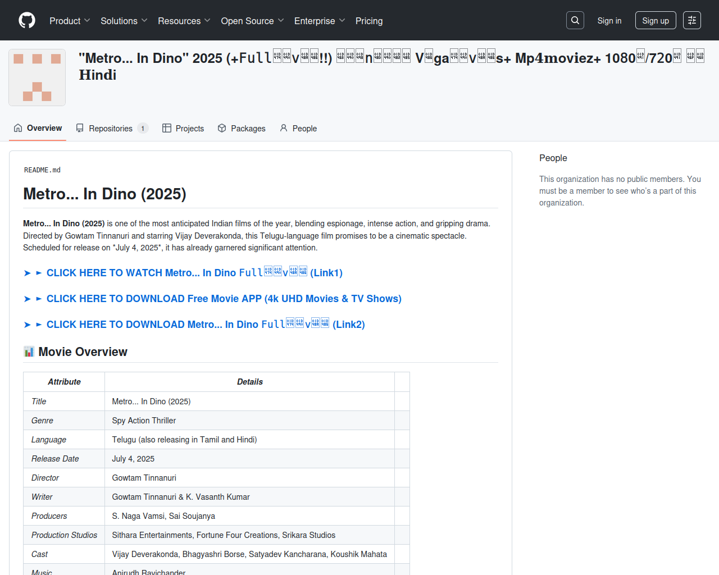The width and height of the screenshot is (719, 575).
Task: Click the person icon beside People
Action: (x=284, y=129)
